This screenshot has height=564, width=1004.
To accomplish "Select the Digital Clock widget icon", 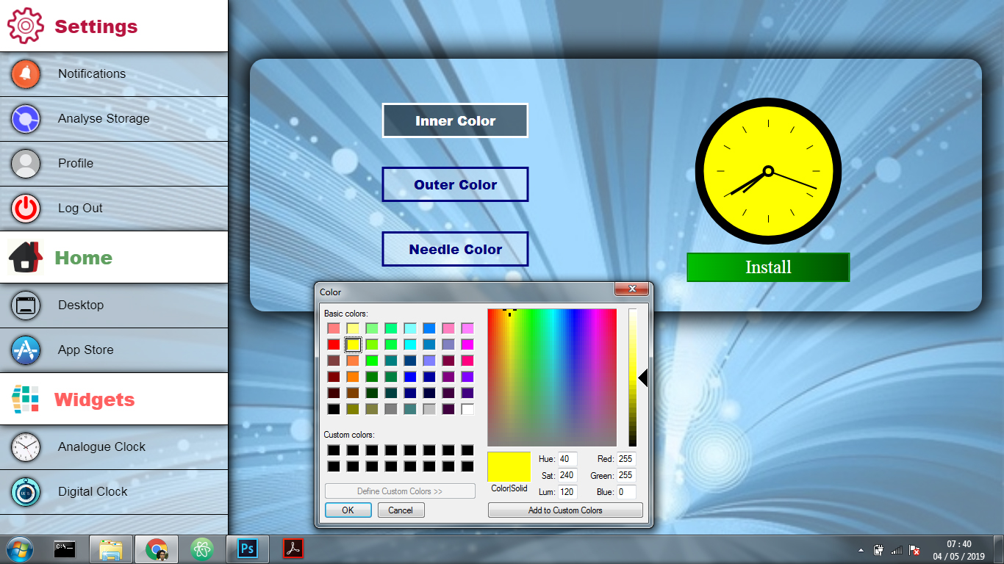I will pos(26,491).
